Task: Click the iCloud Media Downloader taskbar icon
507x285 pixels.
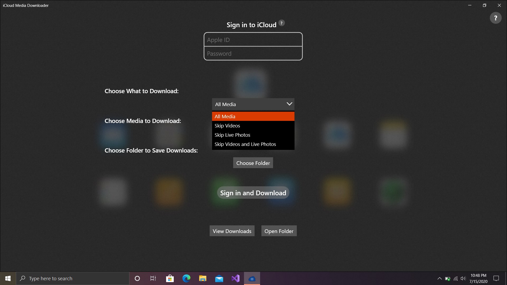Action: click(x=252, y=278)
